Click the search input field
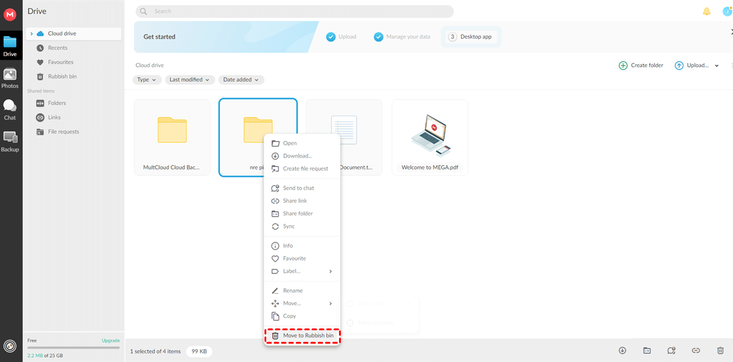Viewport: 733px width, 362px height. tap(294, 12)
